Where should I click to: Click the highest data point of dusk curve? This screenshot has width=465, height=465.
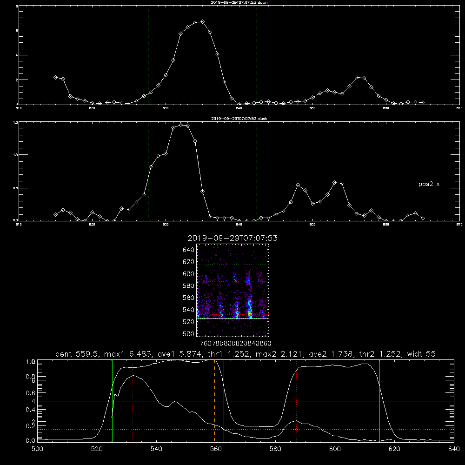[180, 125]
